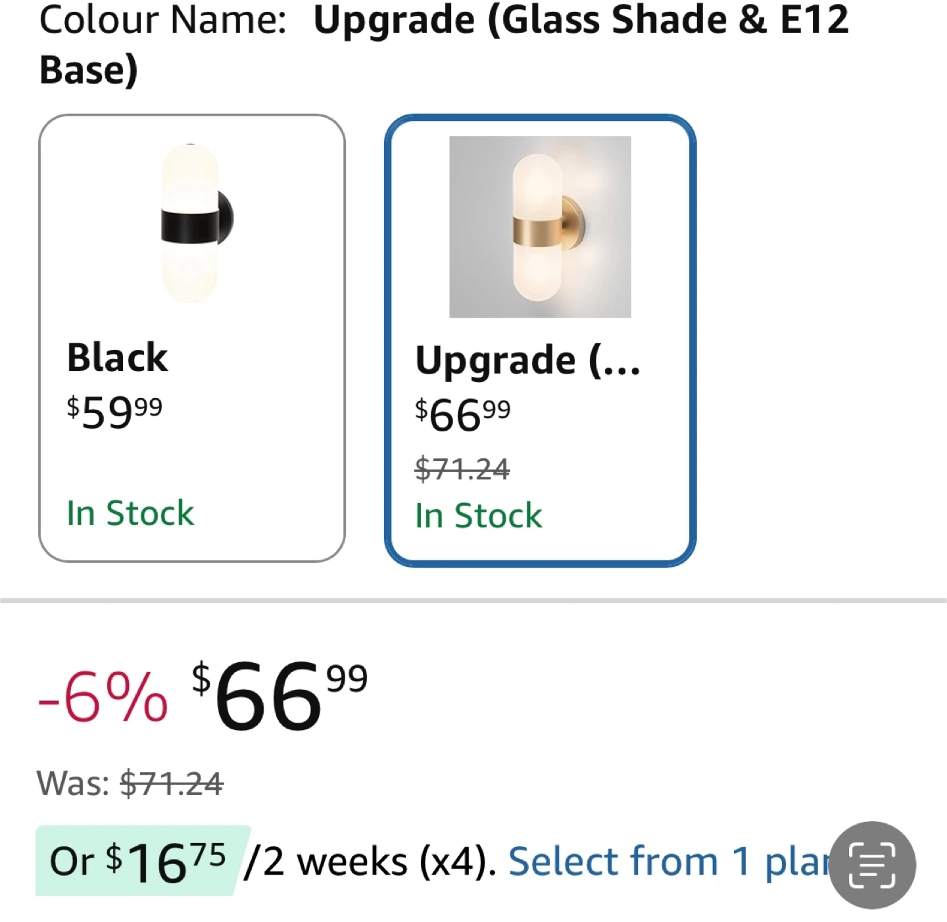Tap the "Colour Name:" heading label
This screenshot has height=922, width=947.
click(x=162, y=20)
